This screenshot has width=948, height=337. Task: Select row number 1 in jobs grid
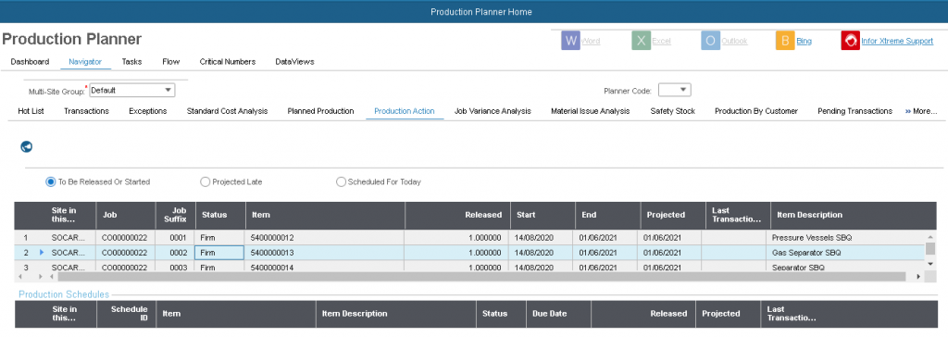(x=25, y=238)
